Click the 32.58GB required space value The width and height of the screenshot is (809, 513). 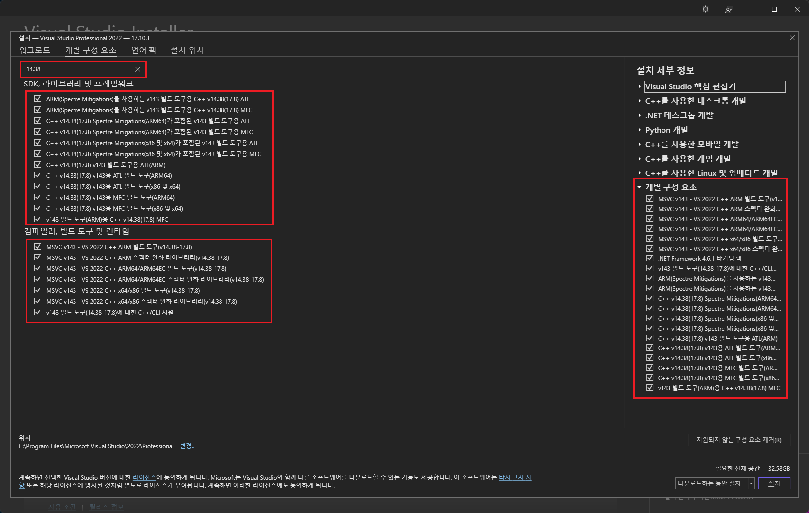tap(779, 468)
